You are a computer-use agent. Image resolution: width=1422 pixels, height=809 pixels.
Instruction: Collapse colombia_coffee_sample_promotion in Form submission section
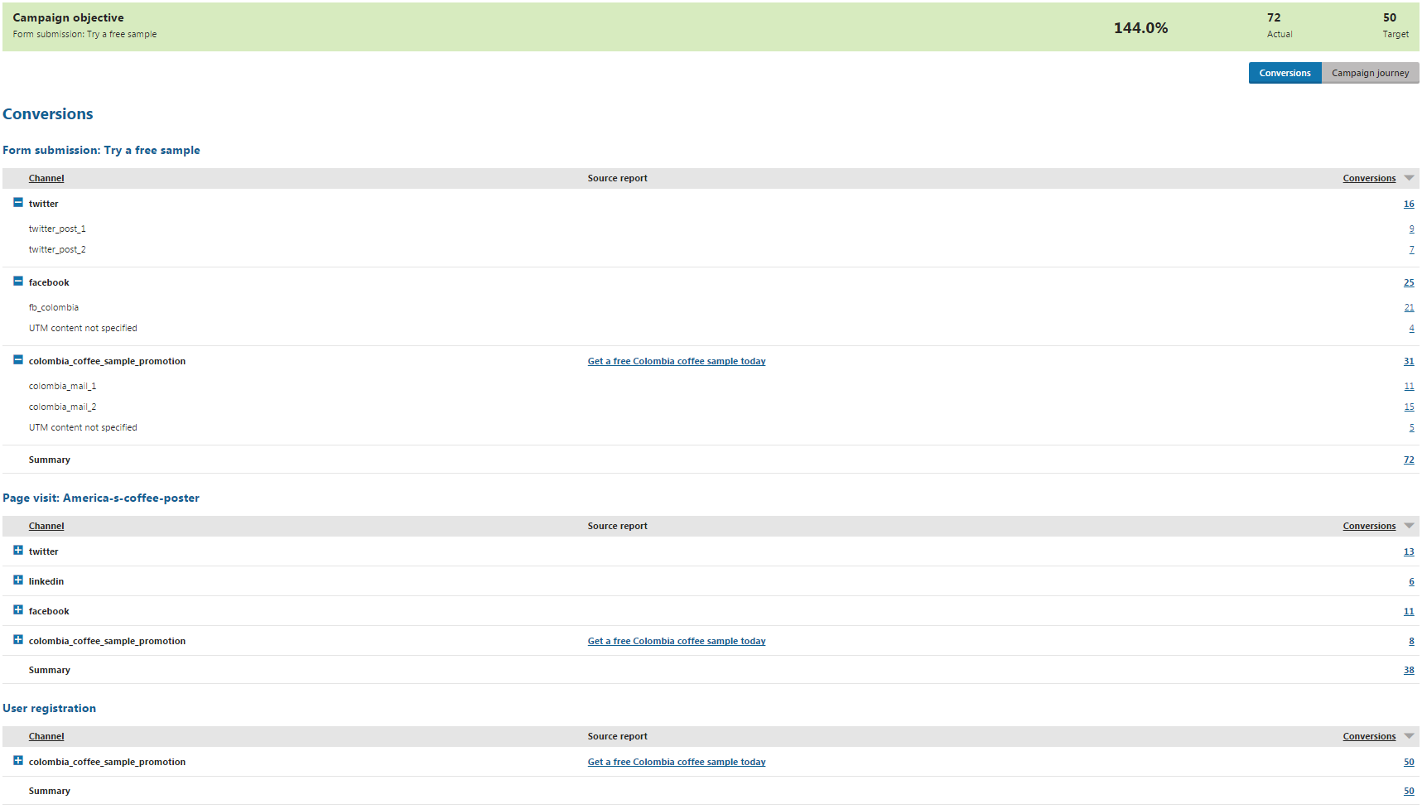pos(18,360)
